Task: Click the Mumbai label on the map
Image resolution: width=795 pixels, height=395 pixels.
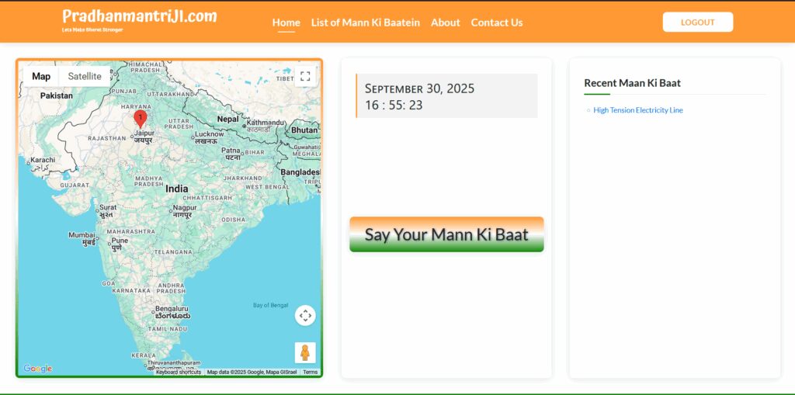Action: pyautogui.click(x=82, y=236)
